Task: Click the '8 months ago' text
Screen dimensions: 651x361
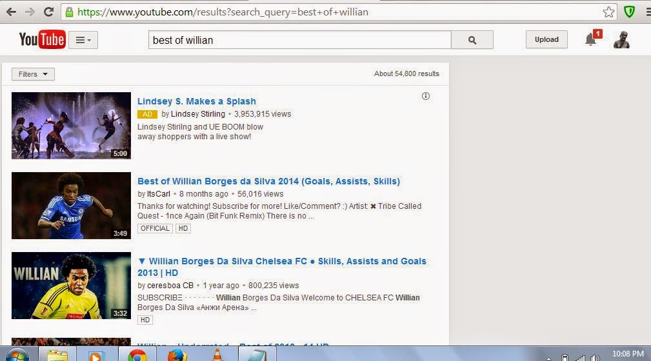Action: tap(203, 194)
